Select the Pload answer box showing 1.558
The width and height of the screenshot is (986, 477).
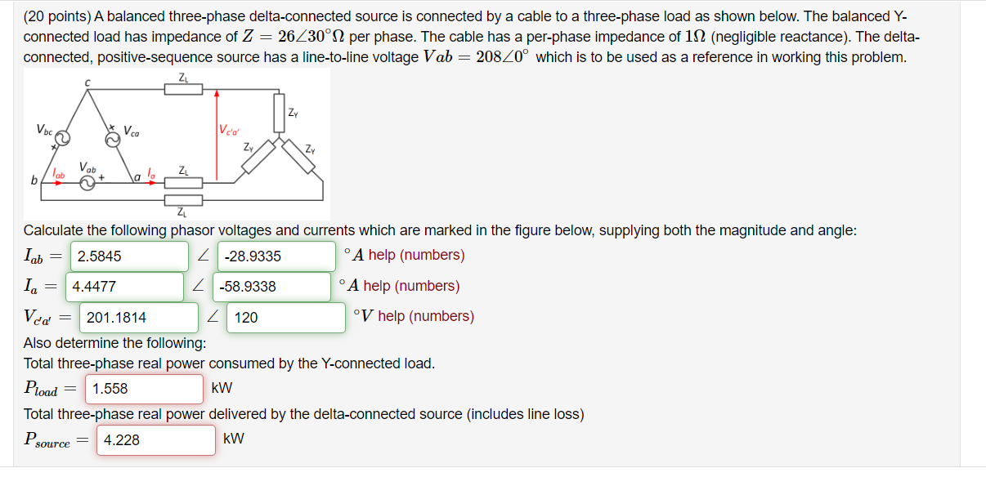(x=144, y=388)
